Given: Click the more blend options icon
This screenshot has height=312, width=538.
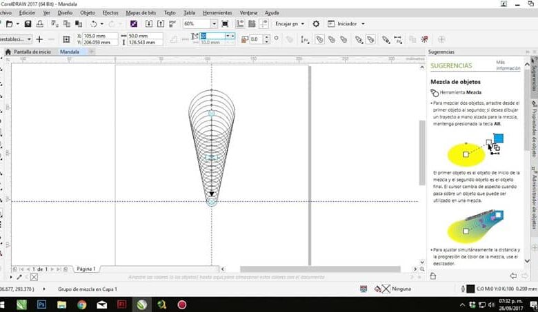Looking at the screenshot, I should (386, 39).
